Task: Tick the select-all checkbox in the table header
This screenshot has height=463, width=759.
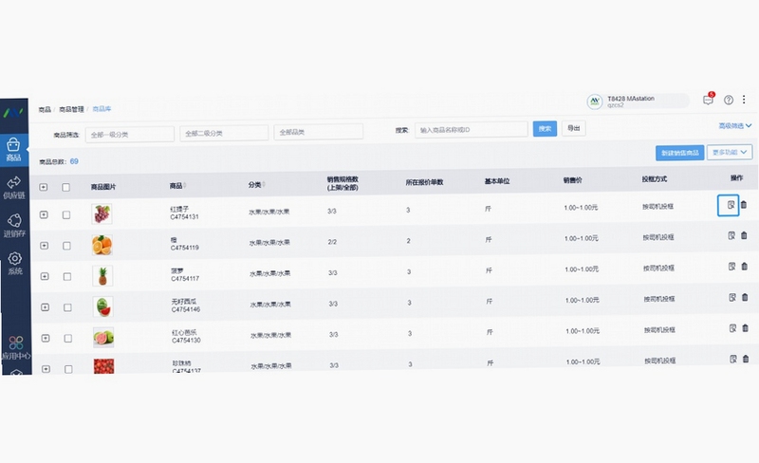Action: point(65,188)
